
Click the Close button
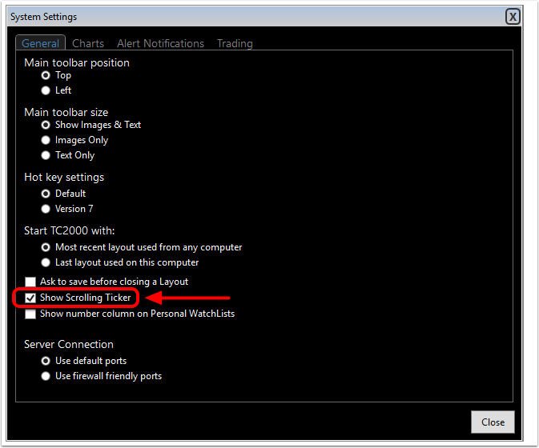(493, 422)
